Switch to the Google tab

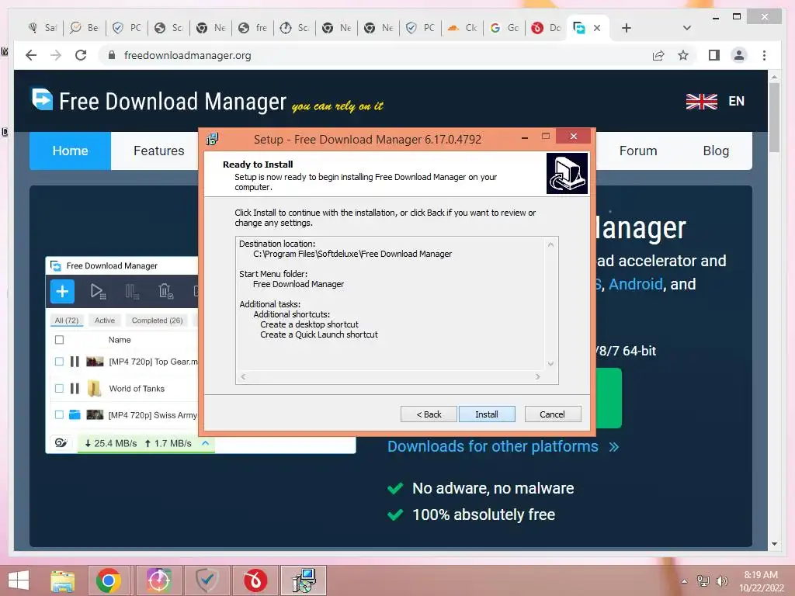coord(504,28)
